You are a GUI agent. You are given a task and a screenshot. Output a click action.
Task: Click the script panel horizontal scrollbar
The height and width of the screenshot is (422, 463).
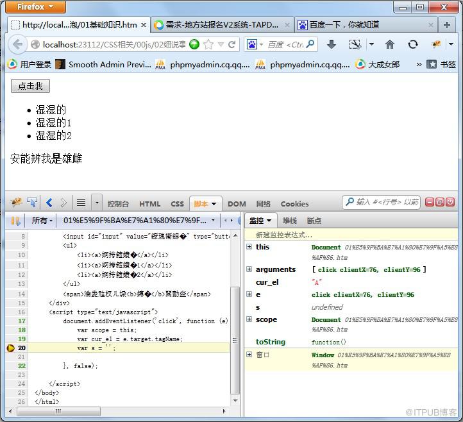[58, 411]
